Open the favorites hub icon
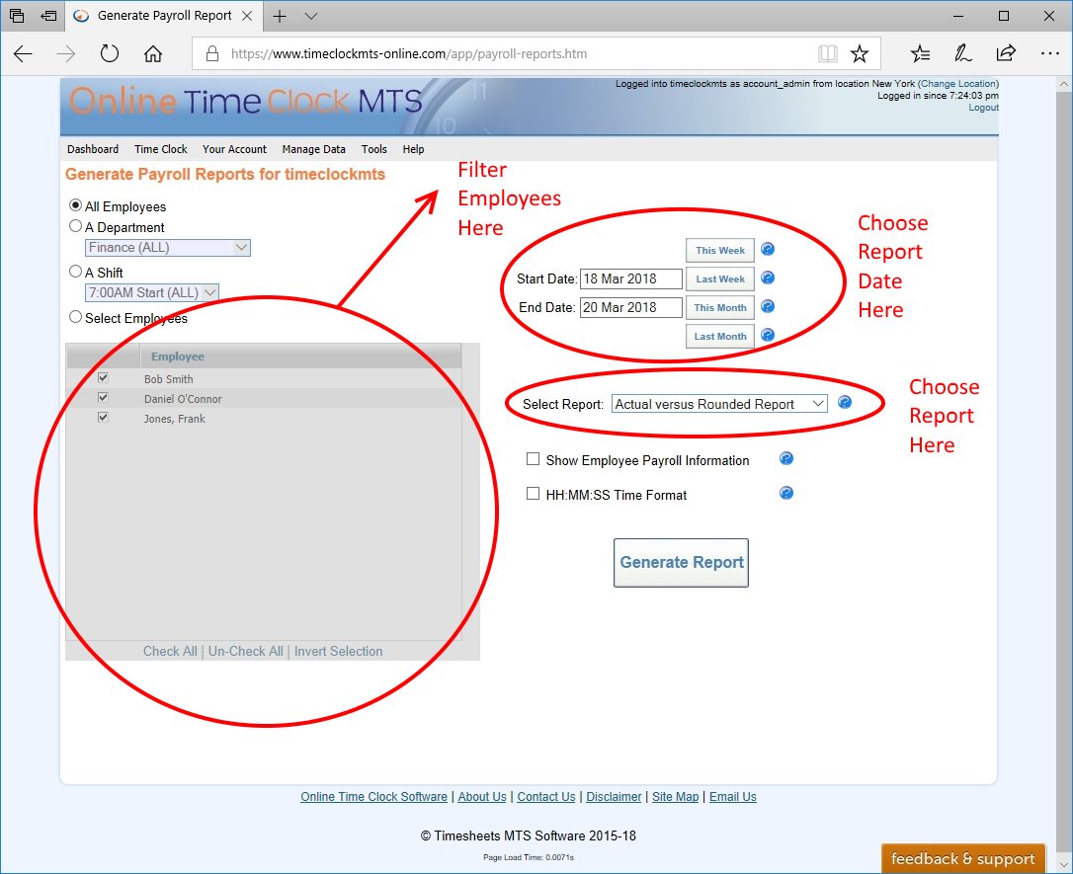The image size is (1073, 874). (921, 53)
